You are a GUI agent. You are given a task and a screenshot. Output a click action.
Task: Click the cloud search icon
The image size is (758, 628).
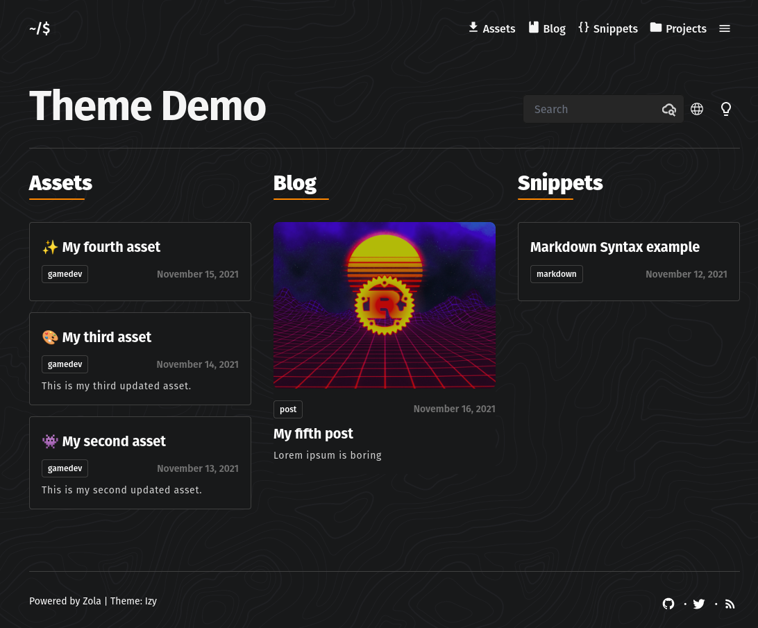click(x=669, y=109)
